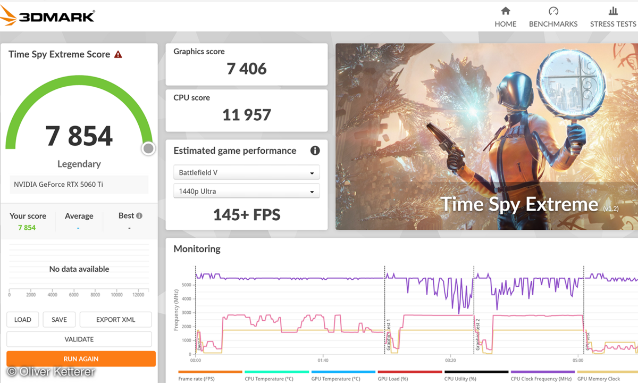Viewport: 638px width, 383px height.
Task: Click the RUN AGAIN button
Action: tap(81, 359)
